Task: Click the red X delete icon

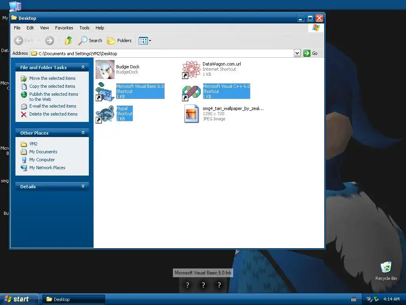Action: tap(24, 114)
